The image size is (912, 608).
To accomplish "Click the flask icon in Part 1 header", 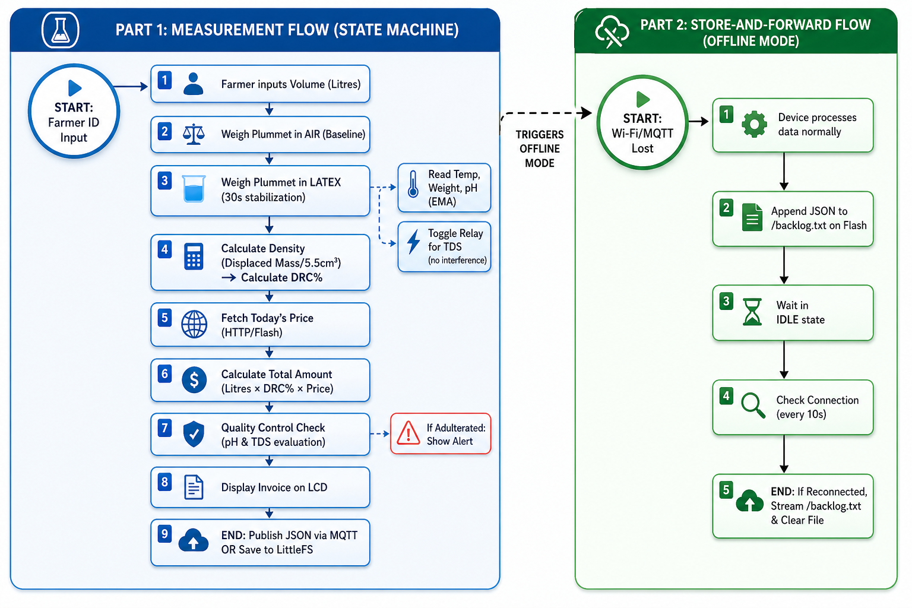I will [61, 30].
